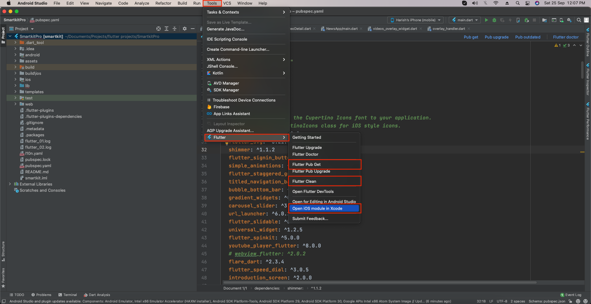Toggle read-only lock icon in status bar
591x304 pixels.
(x=570, y=301)
